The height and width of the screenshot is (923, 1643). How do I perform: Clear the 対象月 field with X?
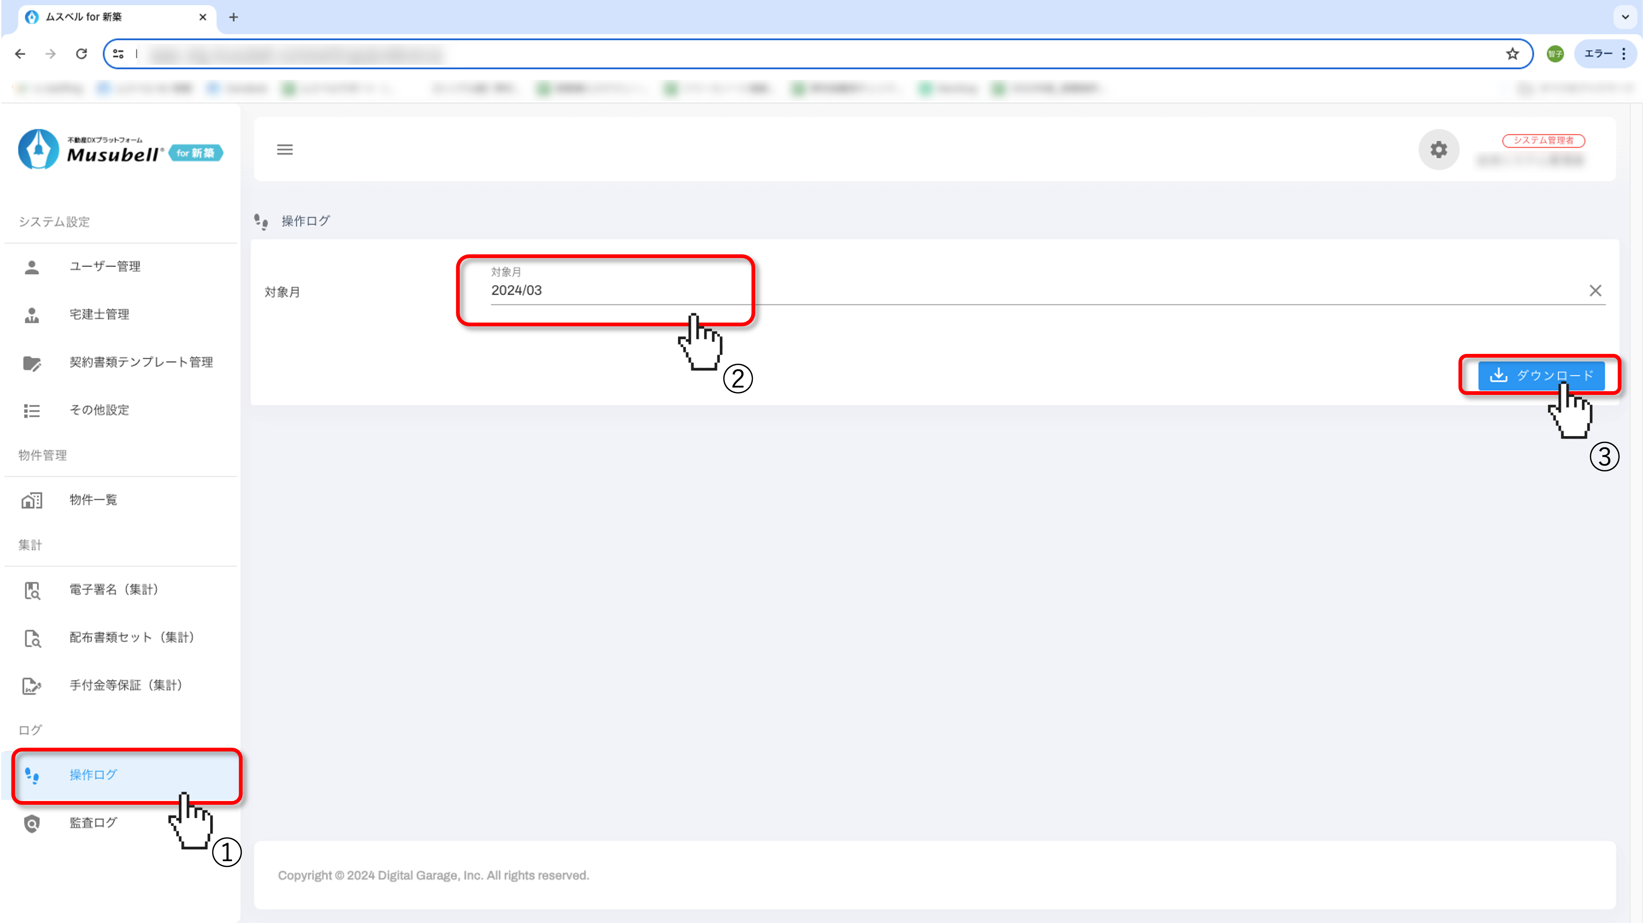point(1595,291)
